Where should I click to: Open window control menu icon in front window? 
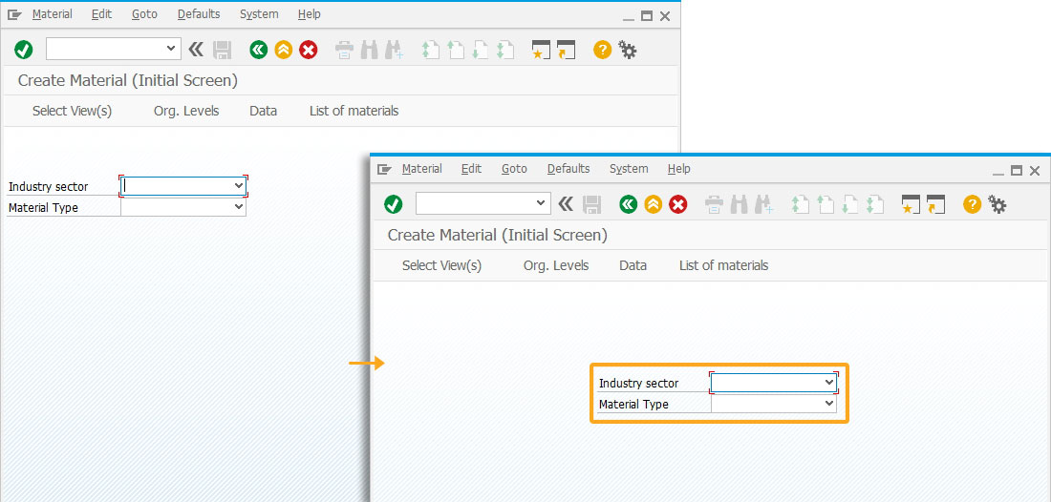click(x=384, y=169)
